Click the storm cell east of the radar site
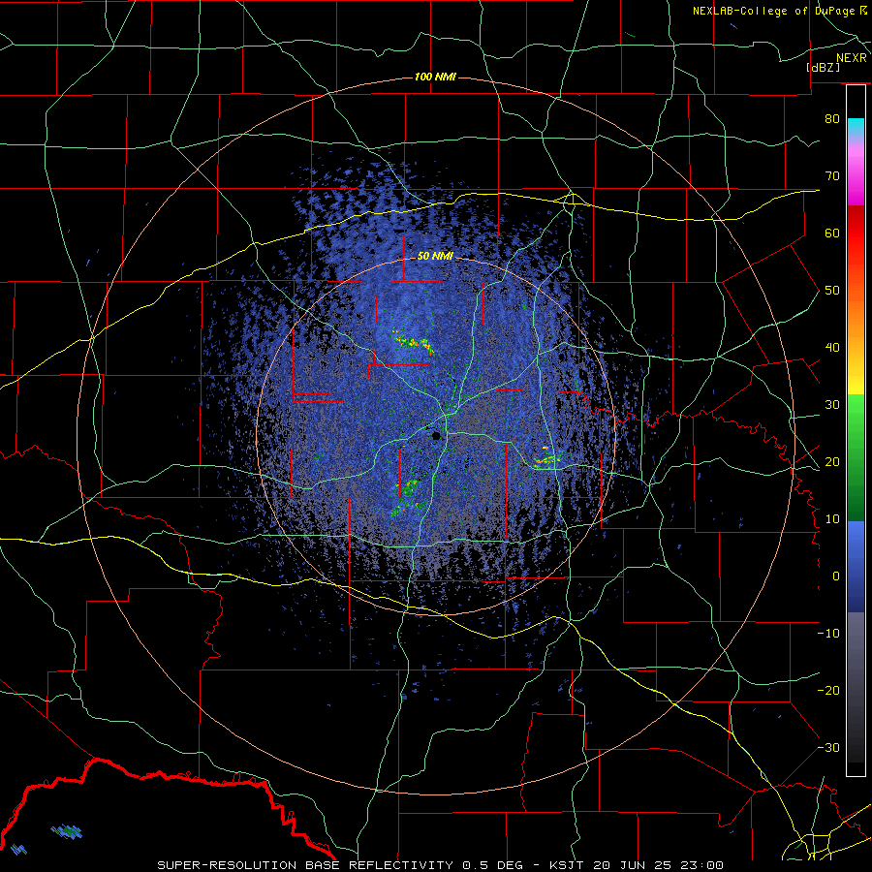Screen dimensions: 872x872 547,458
